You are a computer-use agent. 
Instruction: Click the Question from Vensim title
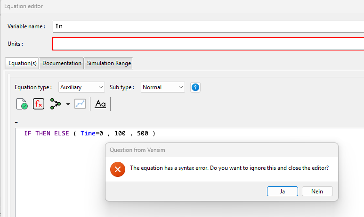[x=137, y=150]
